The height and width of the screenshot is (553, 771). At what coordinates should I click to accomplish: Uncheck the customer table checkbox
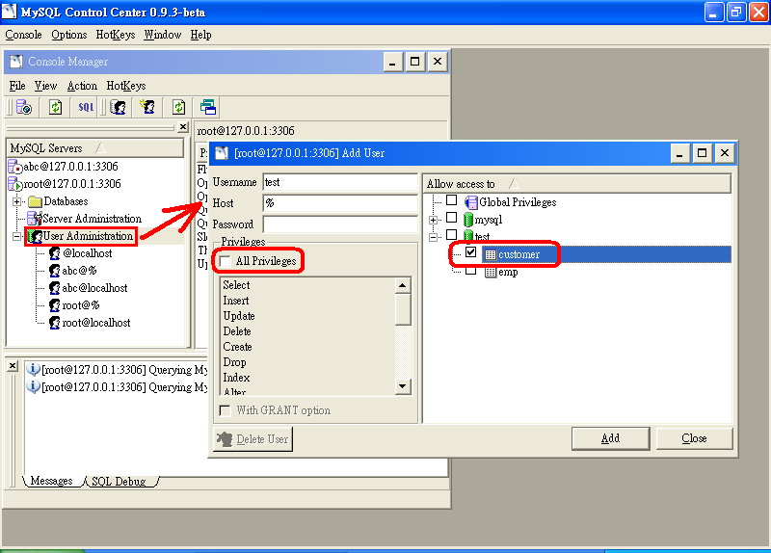[x=470, y=252]
